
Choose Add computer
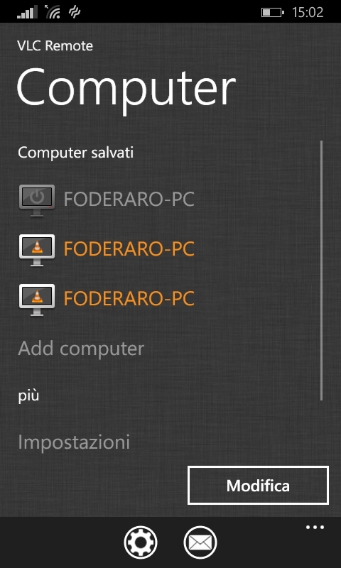(x=81, y=349)
